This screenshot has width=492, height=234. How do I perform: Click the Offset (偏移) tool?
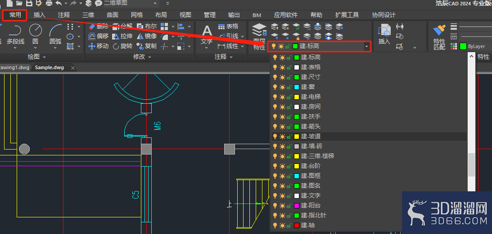pos(99,36)
